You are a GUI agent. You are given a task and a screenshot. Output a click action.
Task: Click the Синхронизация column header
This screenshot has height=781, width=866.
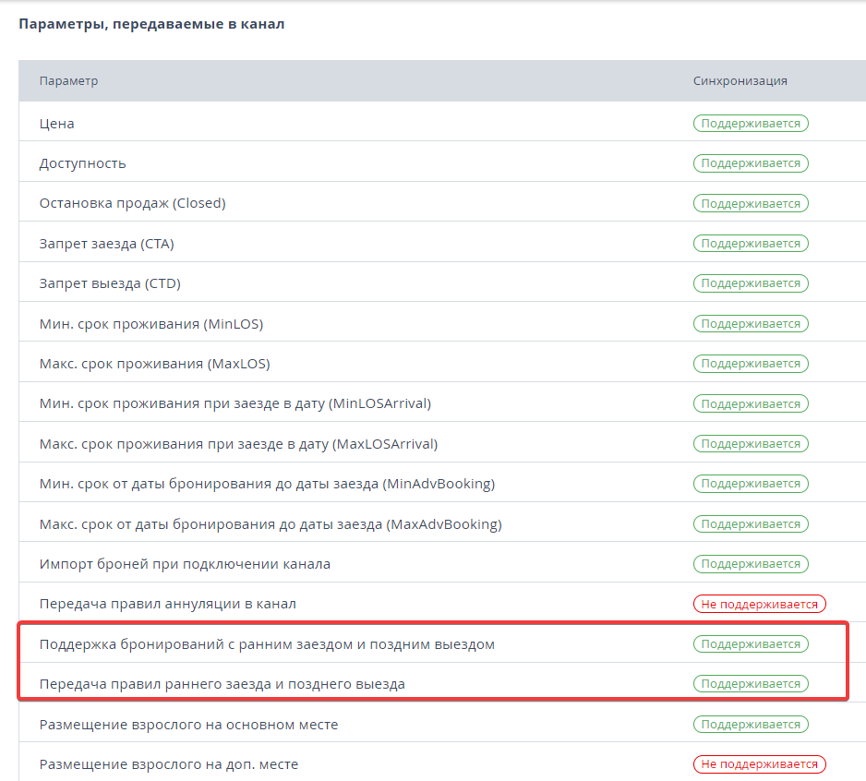pyautogui.click(x=740, y=80)
